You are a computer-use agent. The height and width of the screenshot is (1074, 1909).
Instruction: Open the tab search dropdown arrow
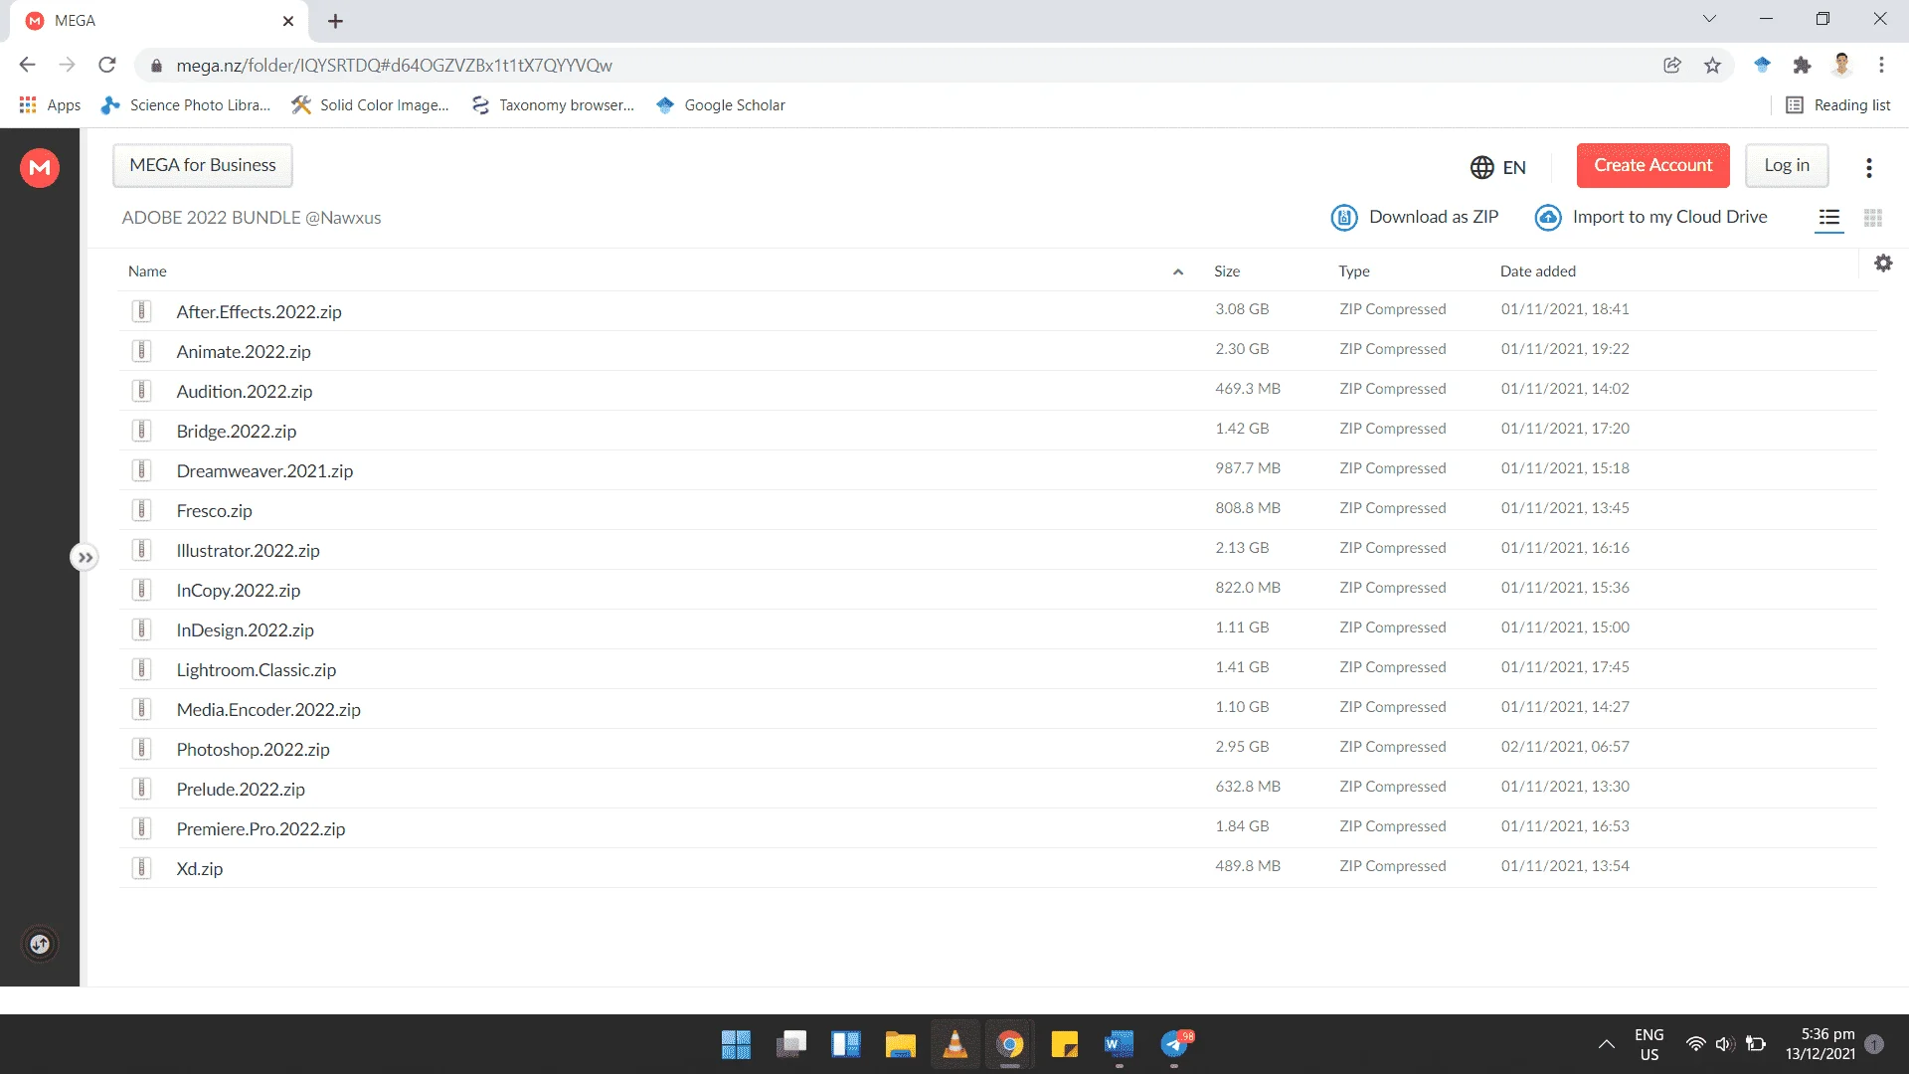(1709, 19)
